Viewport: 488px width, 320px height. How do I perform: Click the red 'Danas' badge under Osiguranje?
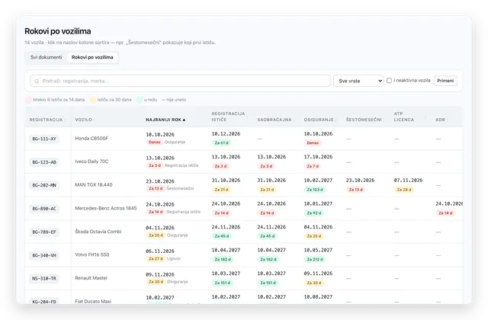coord(313,143)
